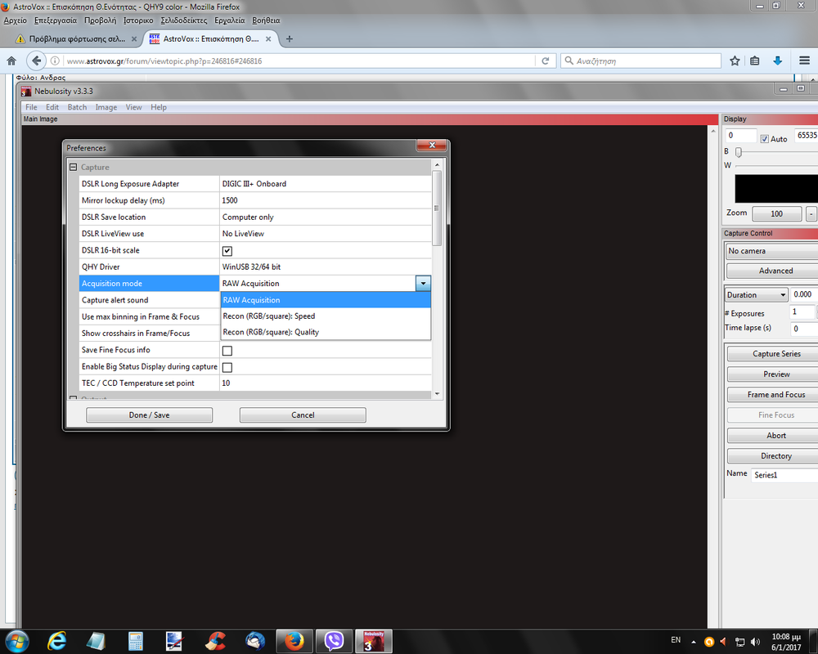Click the Nebulosity 3 taskbar icon

[373, 640]
